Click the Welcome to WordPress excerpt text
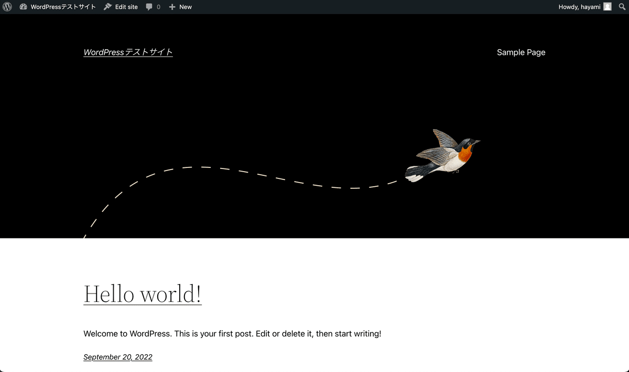 click(x=232, y=334)
